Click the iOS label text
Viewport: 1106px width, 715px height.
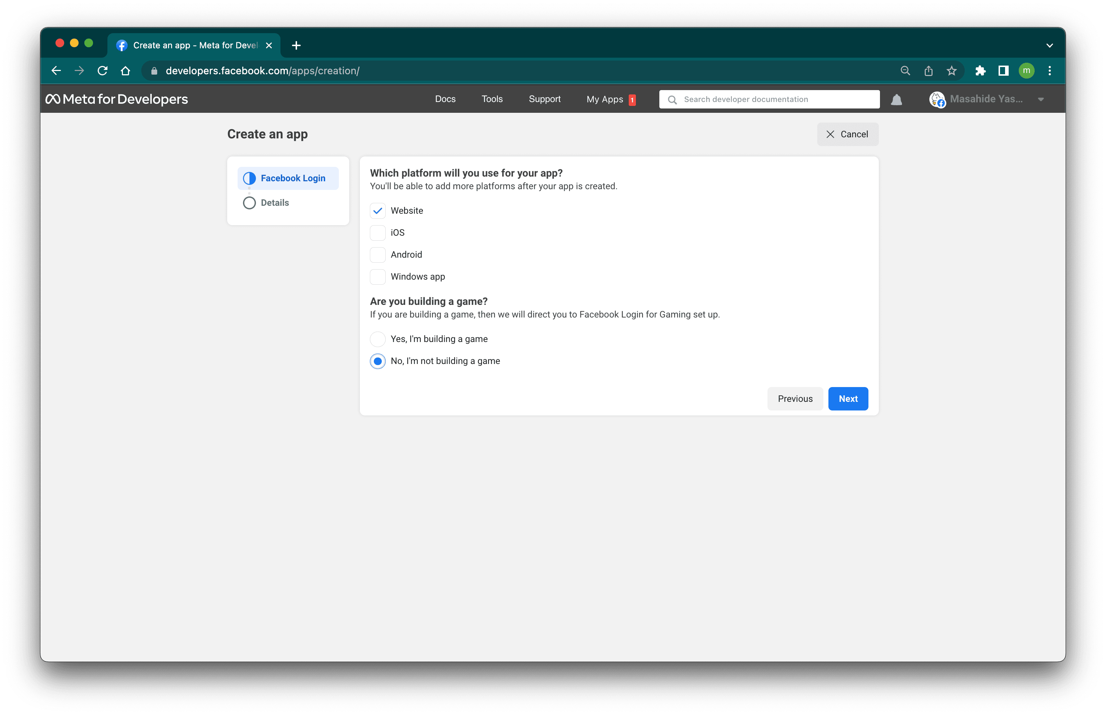(397, 232)
